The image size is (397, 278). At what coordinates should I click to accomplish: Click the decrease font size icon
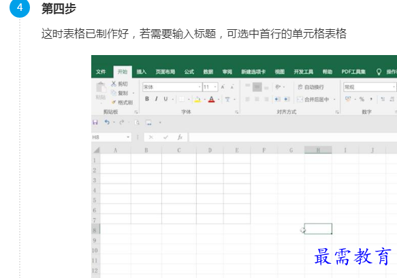232,87
